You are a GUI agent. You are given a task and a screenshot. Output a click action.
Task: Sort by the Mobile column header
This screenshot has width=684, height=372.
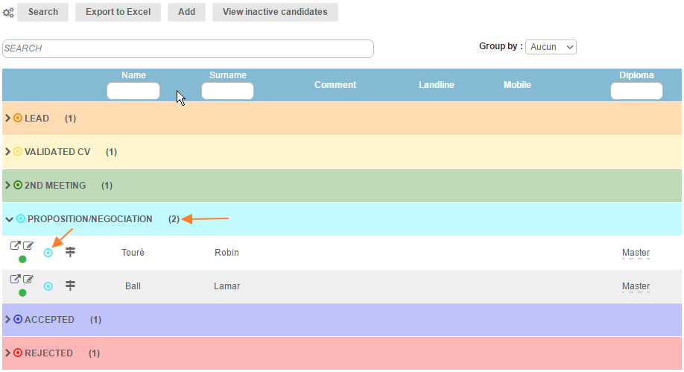coord(517,85)
